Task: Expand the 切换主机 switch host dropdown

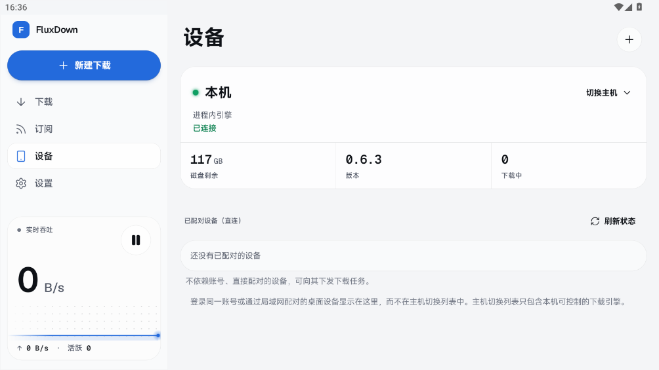Action: [x=608, y=93]
